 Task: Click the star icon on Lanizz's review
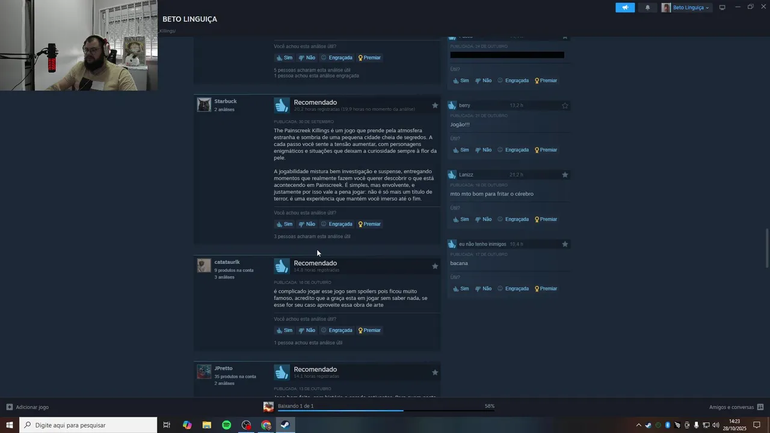click(x=565, y=174)
